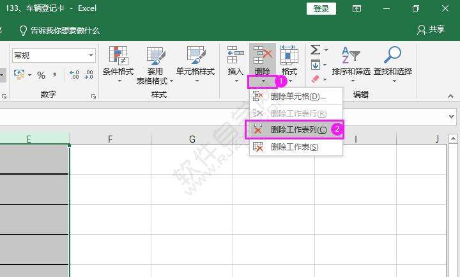Click the Share (共享) button
Image resolution: width=460 pixels, height=277 pixels.
pos(431,29)
